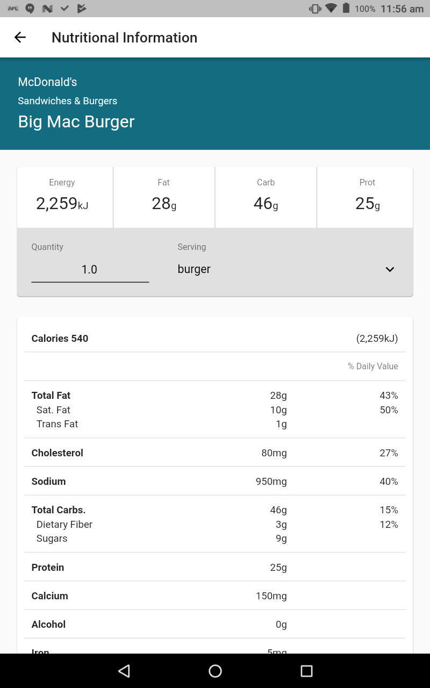
Task: Tap the battery icon in status bar
Action: pos(346,9)
